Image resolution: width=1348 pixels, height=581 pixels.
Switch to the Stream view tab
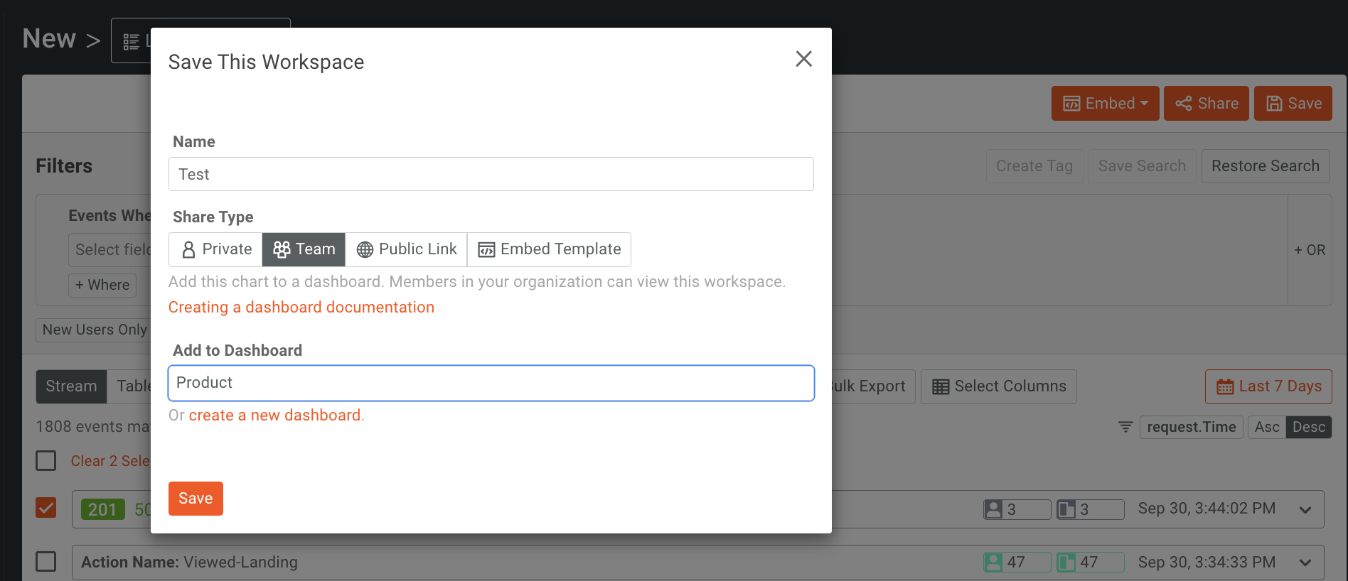point(71,386)
